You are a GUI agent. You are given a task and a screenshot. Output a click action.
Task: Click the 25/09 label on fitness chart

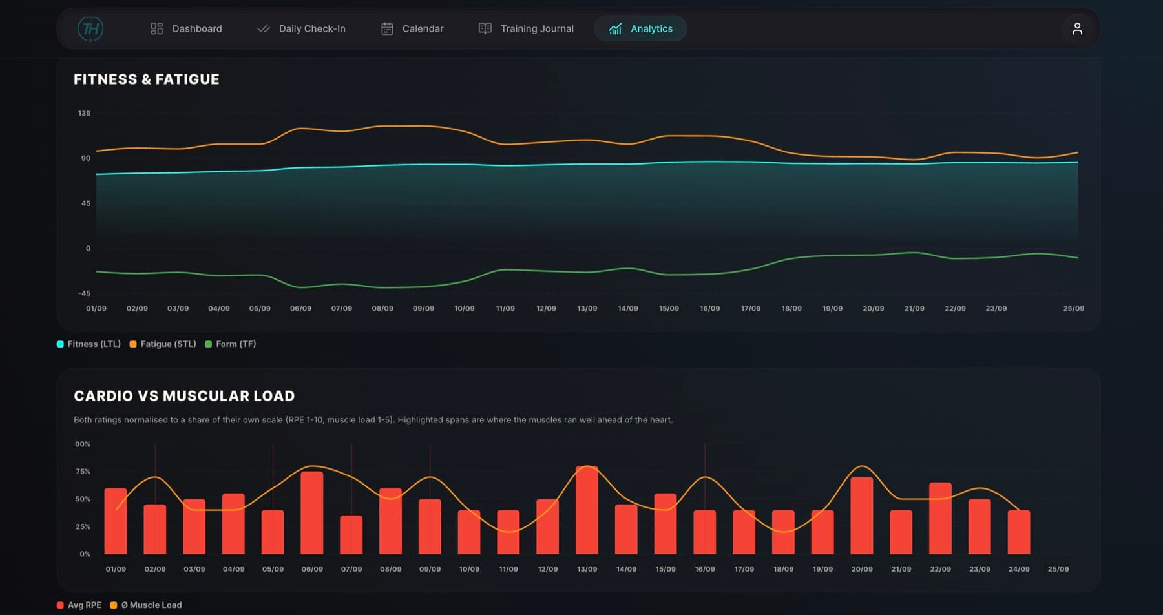pos(1074,309)
